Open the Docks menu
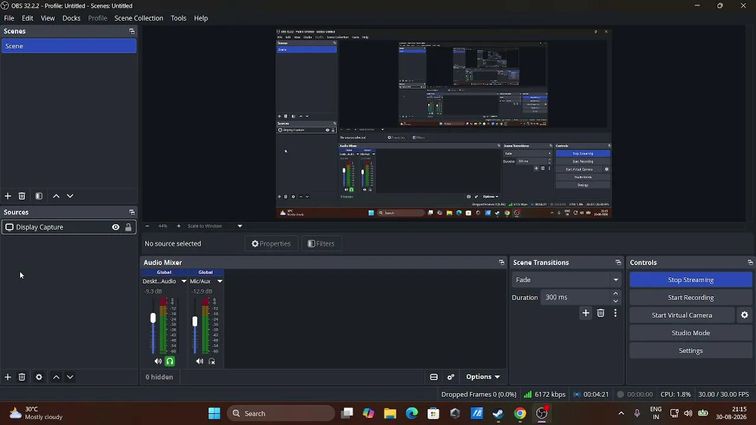Image resolution: width=756 pixels, height=425 pixels. point(71,18)
